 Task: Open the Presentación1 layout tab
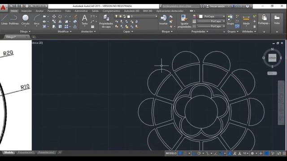[26, 153]
